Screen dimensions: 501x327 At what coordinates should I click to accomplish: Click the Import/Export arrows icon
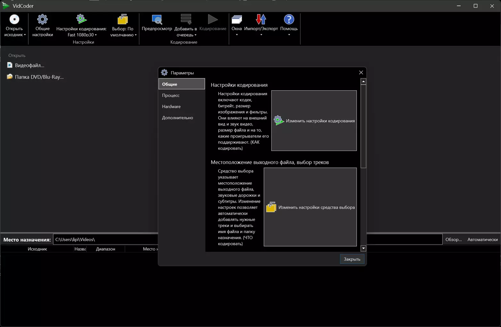pos(261,20)
